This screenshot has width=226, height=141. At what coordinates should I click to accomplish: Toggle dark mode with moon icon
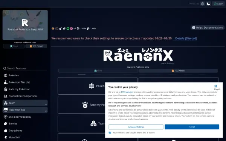(x=208, y=4)
